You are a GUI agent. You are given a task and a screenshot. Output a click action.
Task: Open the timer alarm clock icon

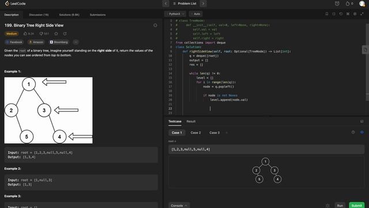click(x=337, y=3)
